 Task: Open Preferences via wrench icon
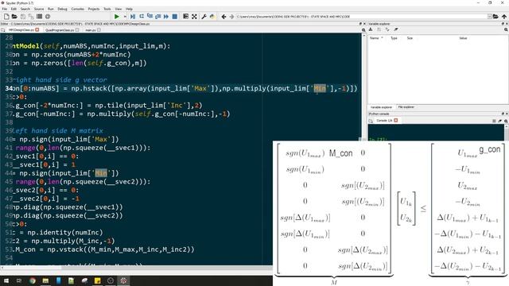[x=204, y=17]
